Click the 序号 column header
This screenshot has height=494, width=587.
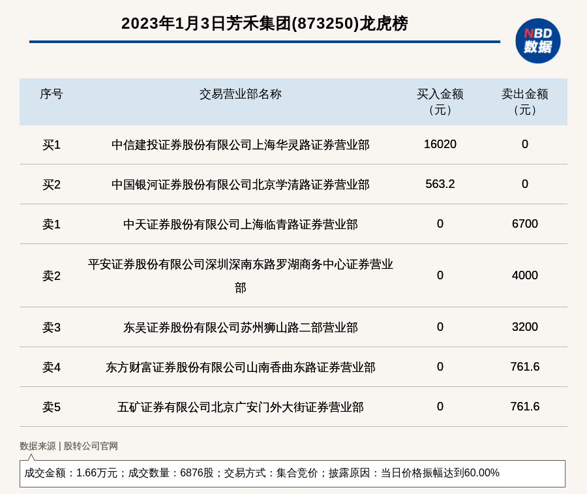[x=52, y=93]
